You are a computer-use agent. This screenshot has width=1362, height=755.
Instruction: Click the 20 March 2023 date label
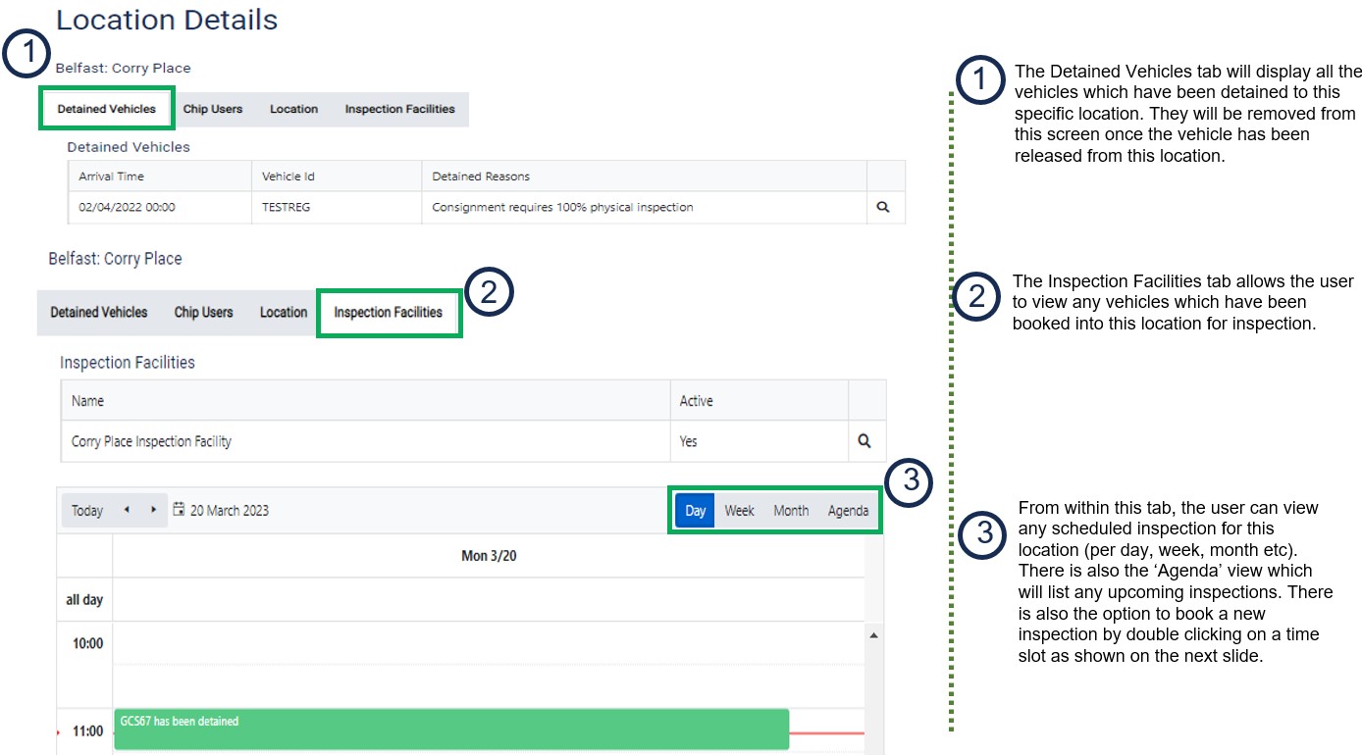pyautogui.click(x=230, y=511)
